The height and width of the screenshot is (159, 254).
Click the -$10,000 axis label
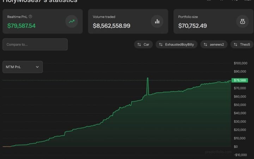240,155
